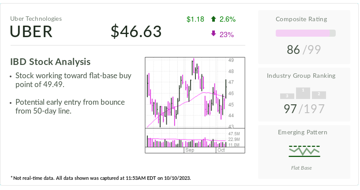Click the 2.6% gain percentage
This screenshot has width=360, height=190.
[x=228, y=19]
